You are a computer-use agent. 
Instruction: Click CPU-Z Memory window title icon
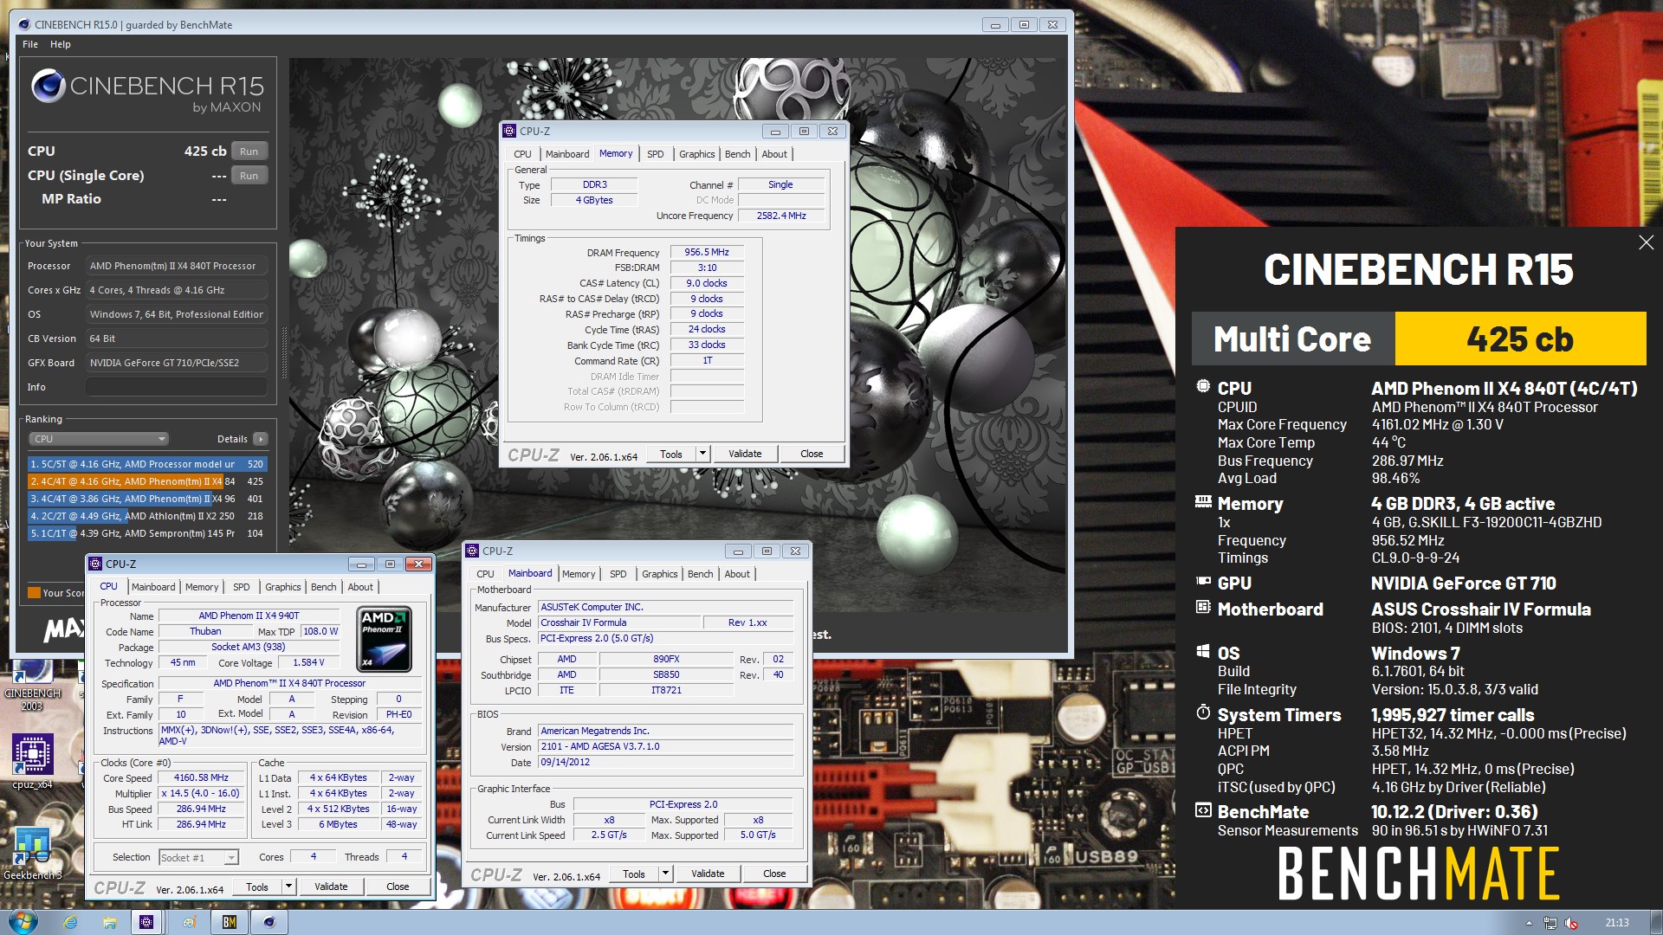point(509,131)
